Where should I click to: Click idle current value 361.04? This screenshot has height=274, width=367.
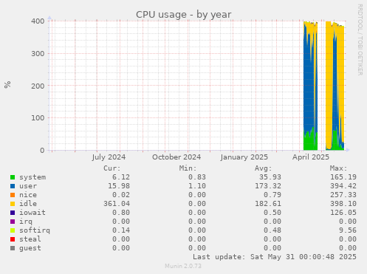(x=117, y=204)
